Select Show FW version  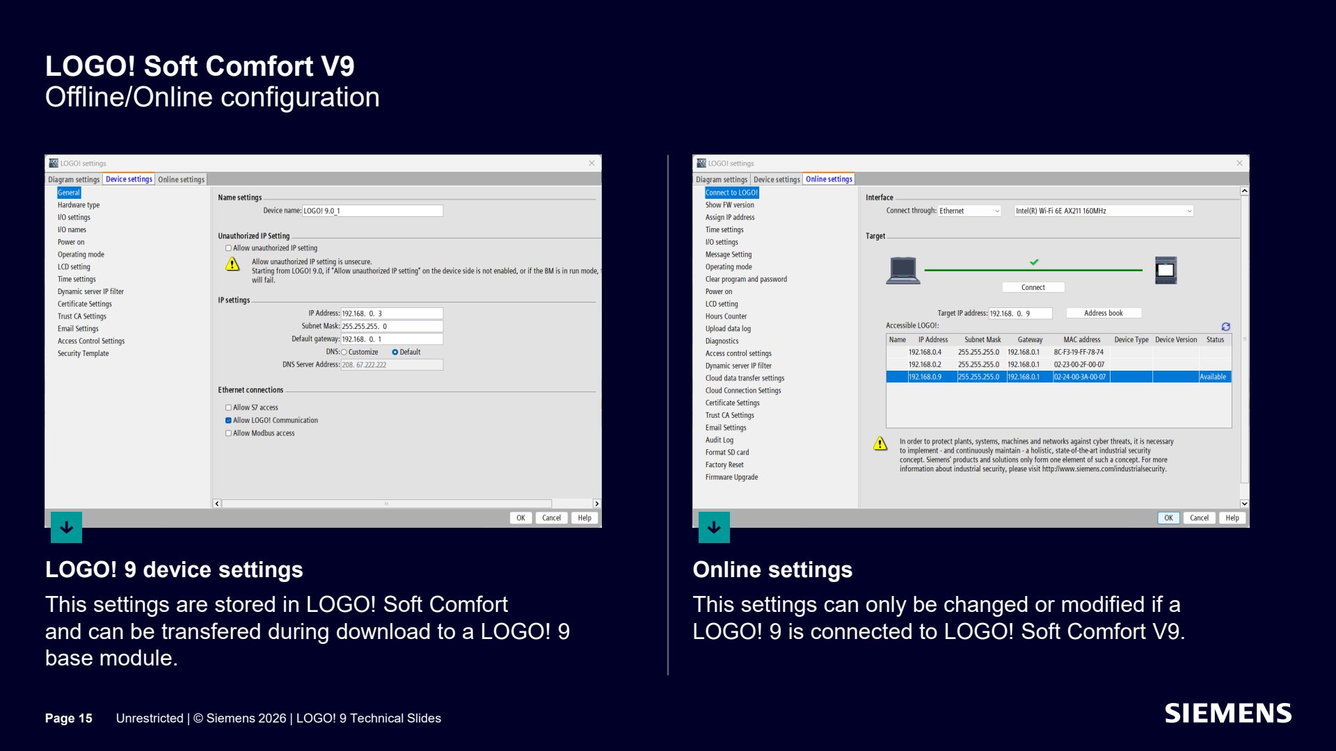(x=729, y=205)
